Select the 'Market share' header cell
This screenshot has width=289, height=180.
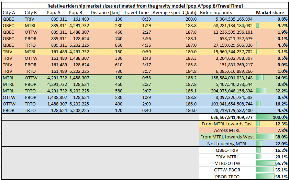[x=271, y=12]
